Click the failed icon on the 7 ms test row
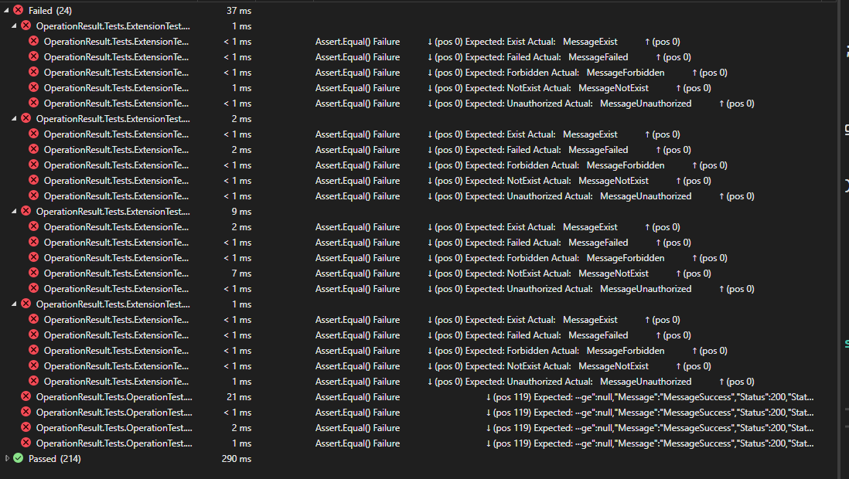The height and width of the screenshot is (479, 849). [36, 273]
